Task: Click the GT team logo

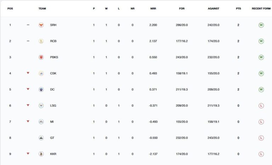Action: coord(41,138)
